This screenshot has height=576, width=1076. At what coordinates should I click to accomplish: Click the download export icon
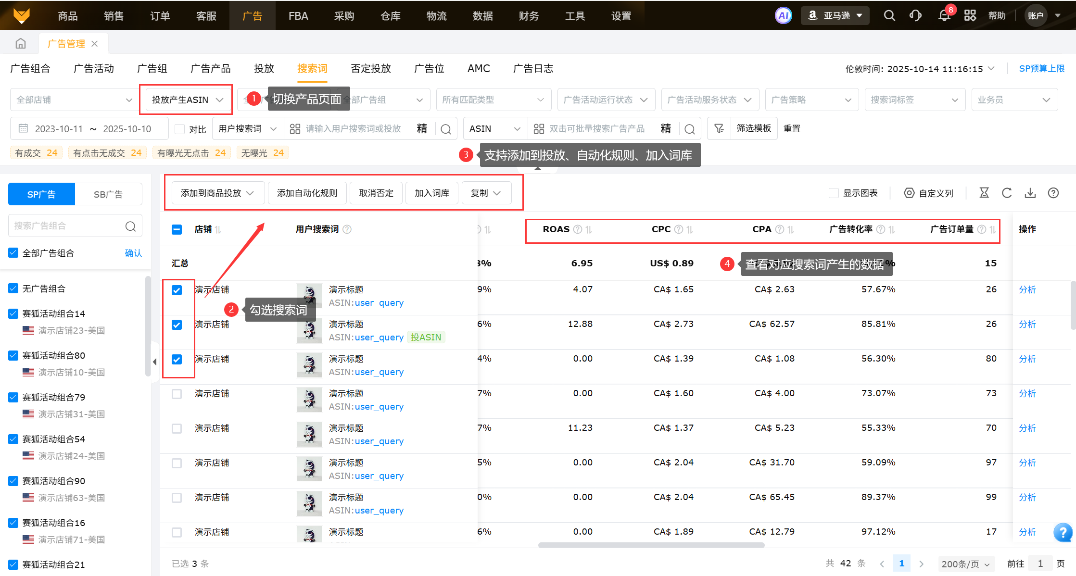pyautogui.click(x=1030, y=193)
